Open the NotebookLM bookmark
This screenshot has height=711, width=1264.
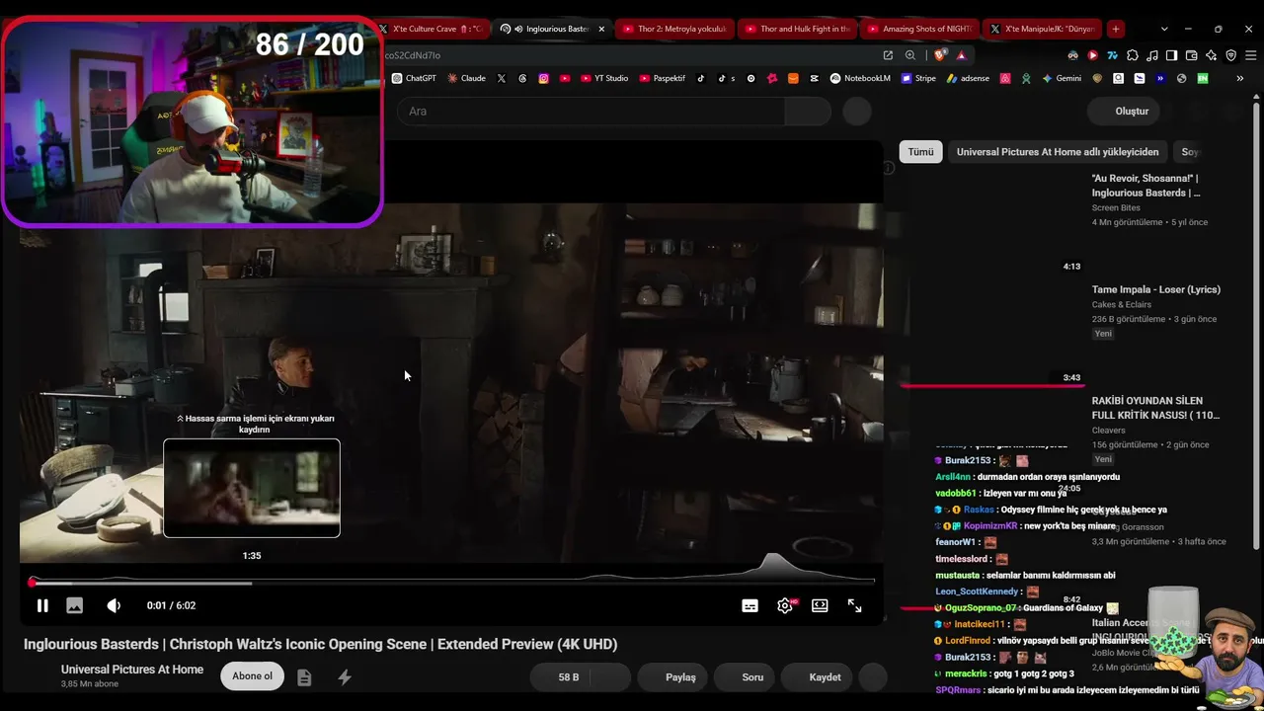coord(860,78)
